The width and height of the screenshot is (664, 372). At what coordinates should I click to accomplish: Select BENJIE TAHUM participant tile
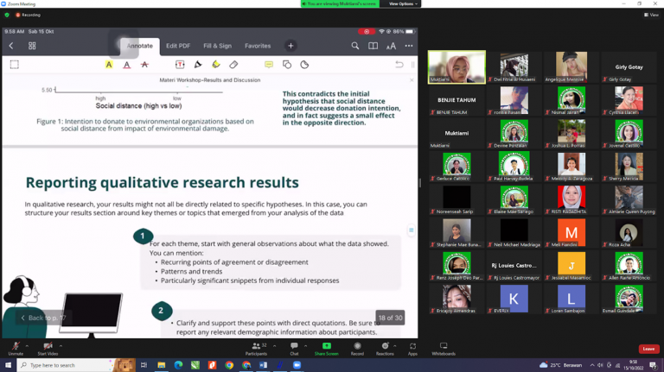[456, 100]
